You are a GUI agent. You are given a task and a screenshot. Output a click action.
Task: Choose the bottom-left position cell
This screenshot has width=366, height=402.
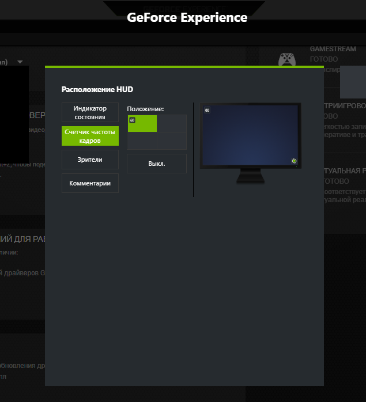(x=142, y=141)
